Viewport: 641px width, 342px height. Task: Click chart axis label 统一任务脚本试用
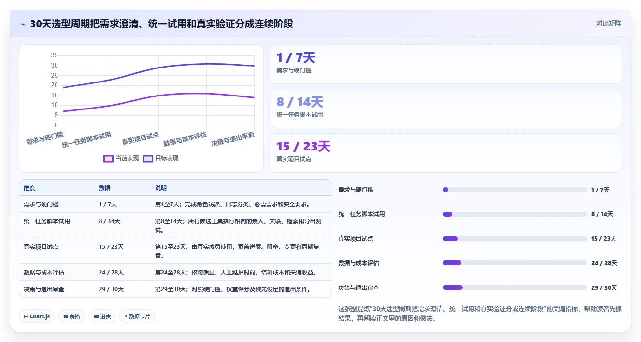coord(86,140)
